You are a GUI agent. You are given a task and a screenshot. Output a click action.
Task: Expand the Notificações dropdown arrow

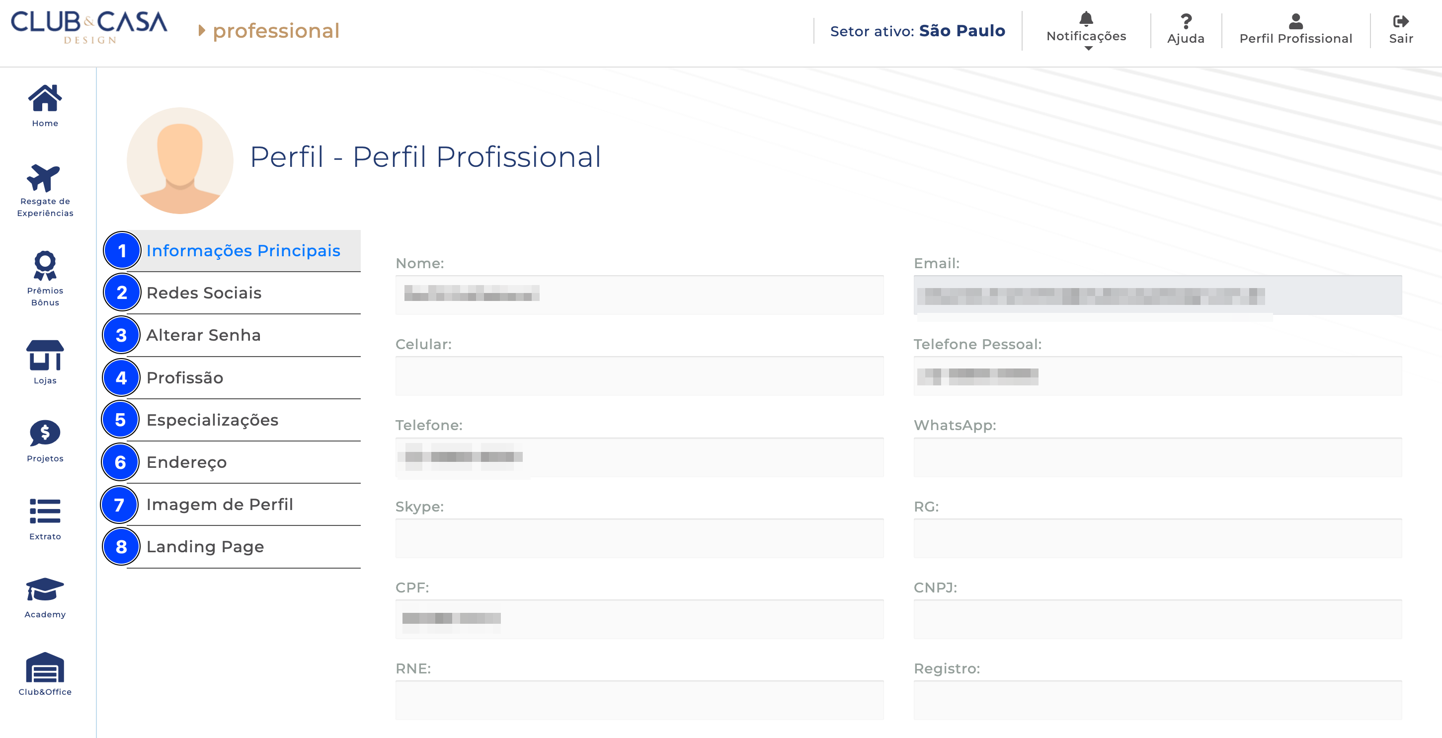pyautogui.click(x=1088, y=49)
